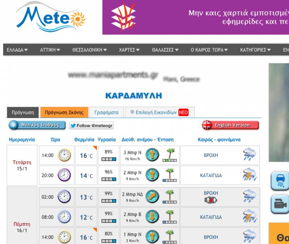Expand the ΕΛΛΑΔΑ dropdown menu
This screenshot has height=244, width=289.
[x=17, y=50]
